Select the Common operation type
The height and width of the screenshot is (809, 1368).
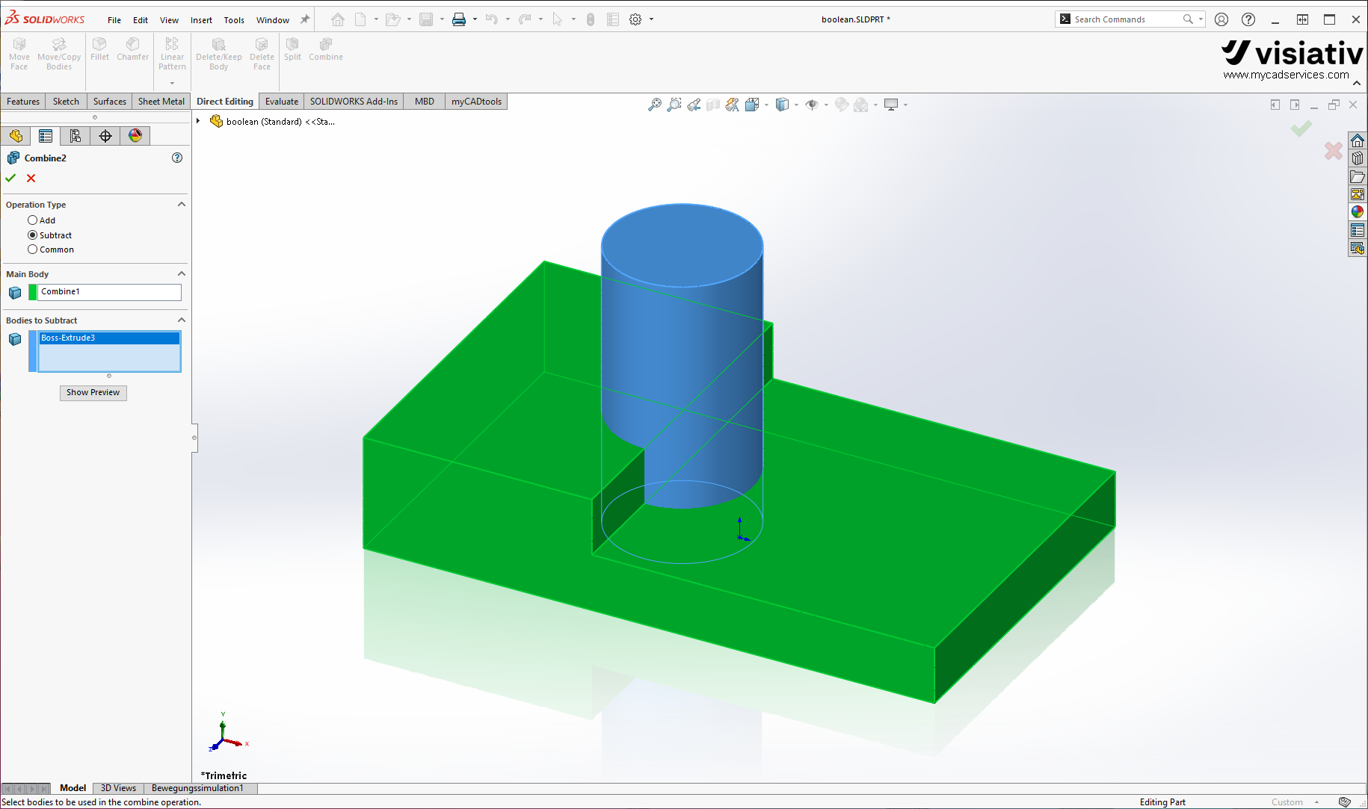pyautogui.click(x=32, y=249)
